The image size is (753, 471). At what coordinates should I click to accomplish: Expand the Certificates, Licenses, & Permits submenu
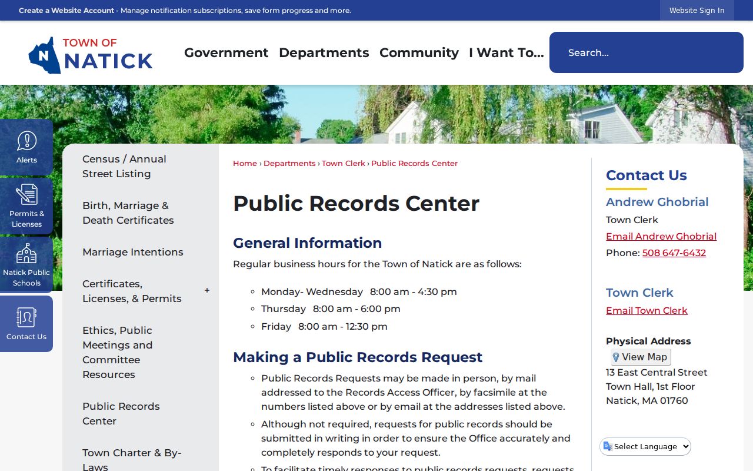tap(207, 291)
